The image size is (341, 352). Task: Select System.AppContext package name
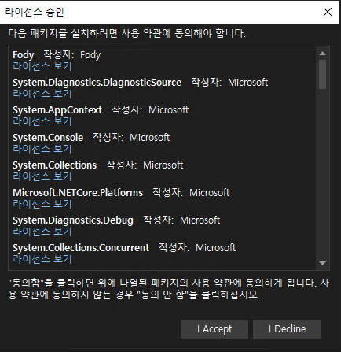tap(57, 110)
